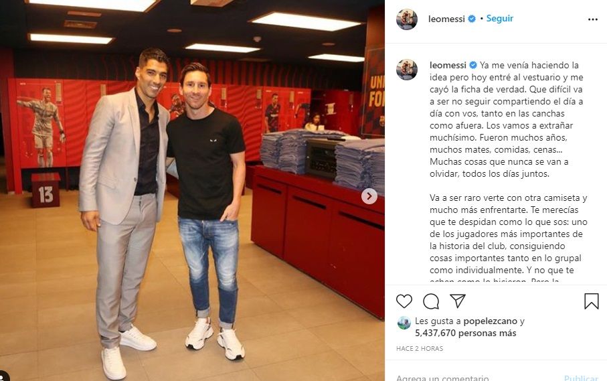Open leomessi avatar beside the caption
This screenshot has width=607, height=381.
pyautogui.click(x=407, y=70)
